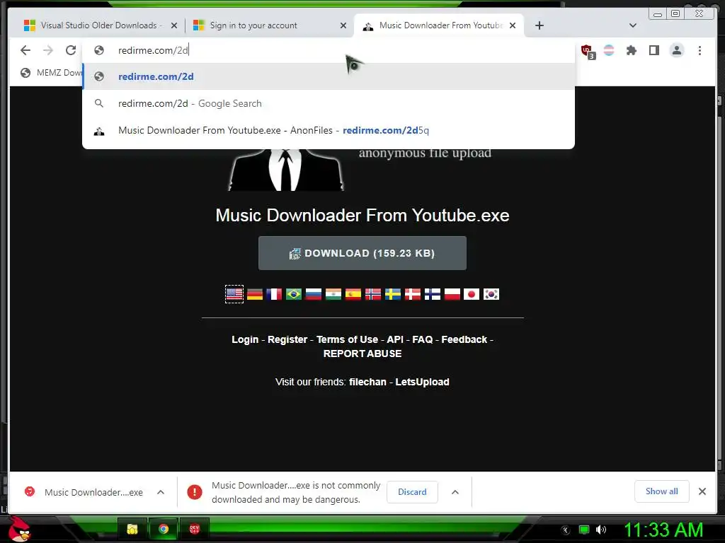Go back to the previous page
The width and height of the screenshot is (725, 543).
[x=25, y=50]
